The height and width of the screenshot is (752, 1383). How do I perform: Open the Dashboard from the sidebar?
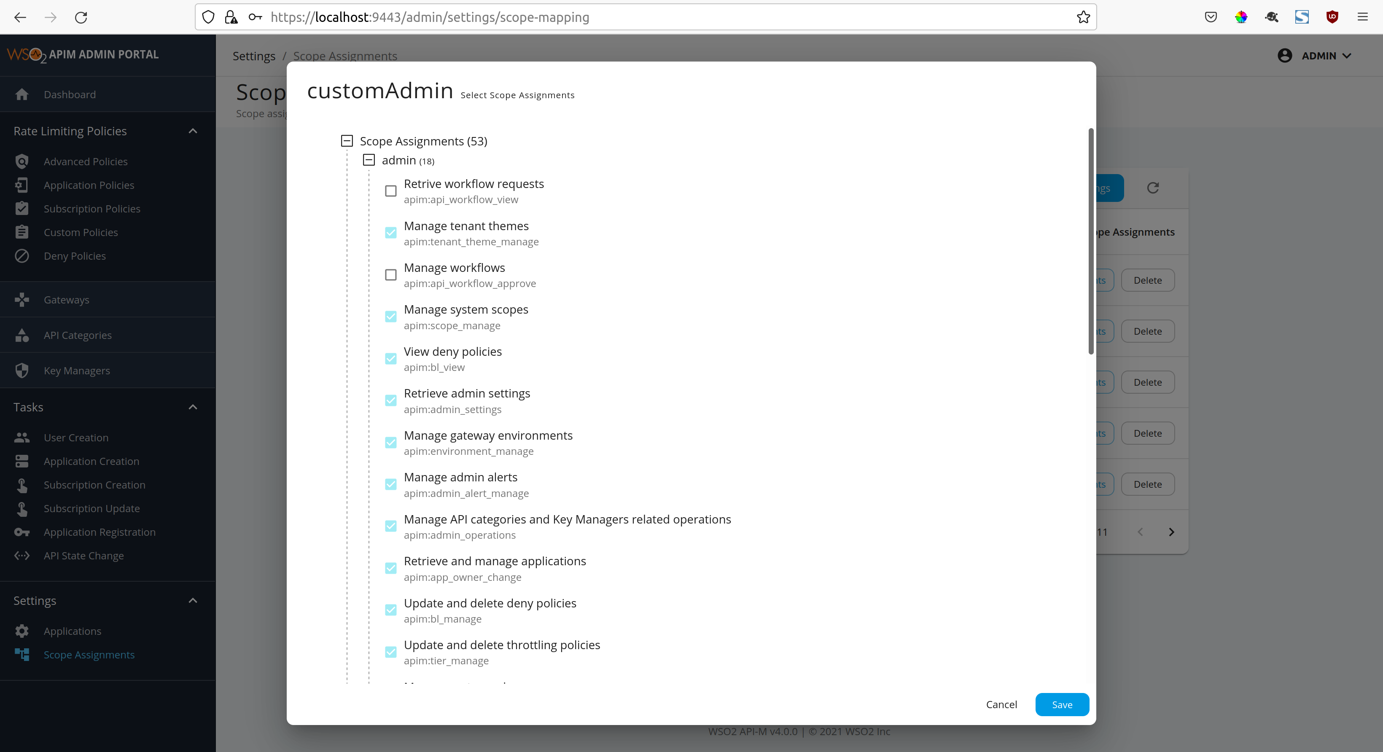tap(69, 94)
